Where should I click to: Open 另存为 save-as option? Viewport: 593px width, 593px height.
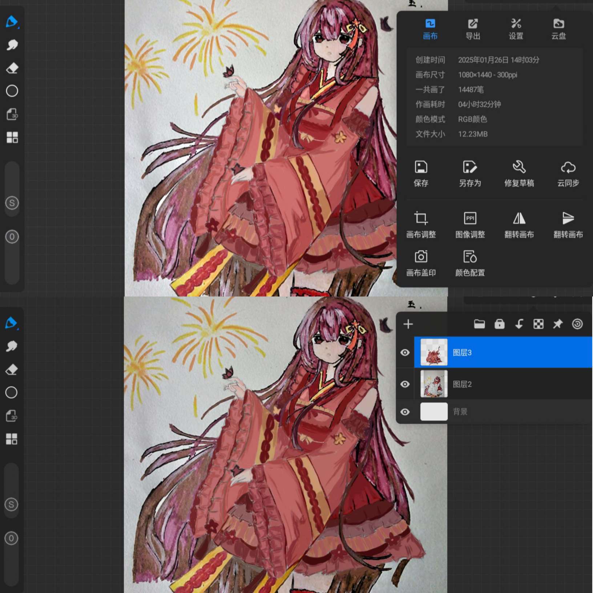pyautogui.click(x=470, y=168)
